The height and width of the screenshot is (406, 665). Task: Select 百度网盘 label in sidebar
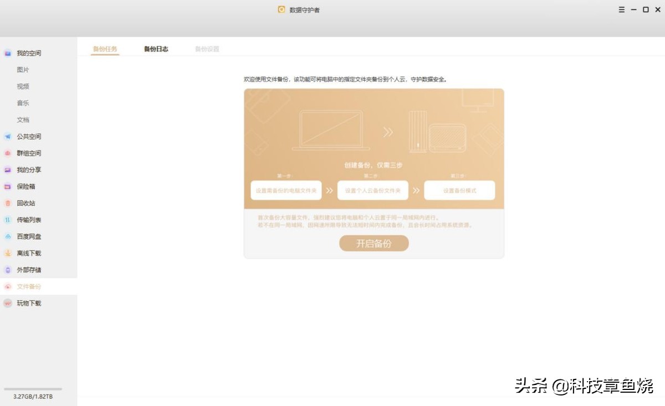(x=29, y=237)
